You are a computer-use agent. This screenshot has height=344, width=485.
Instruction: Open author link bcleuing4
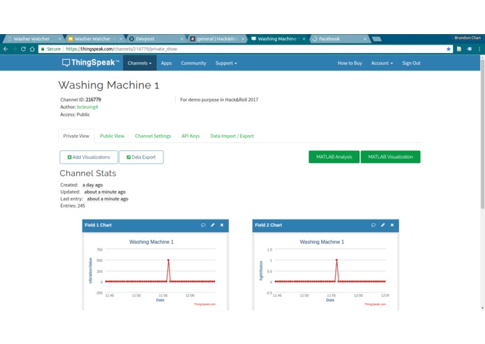click(87, 107)
